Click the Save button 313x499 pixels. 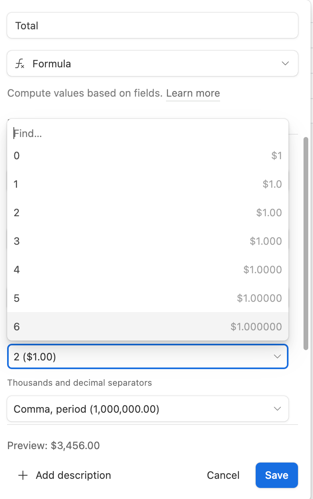click(x=277, y=475)
